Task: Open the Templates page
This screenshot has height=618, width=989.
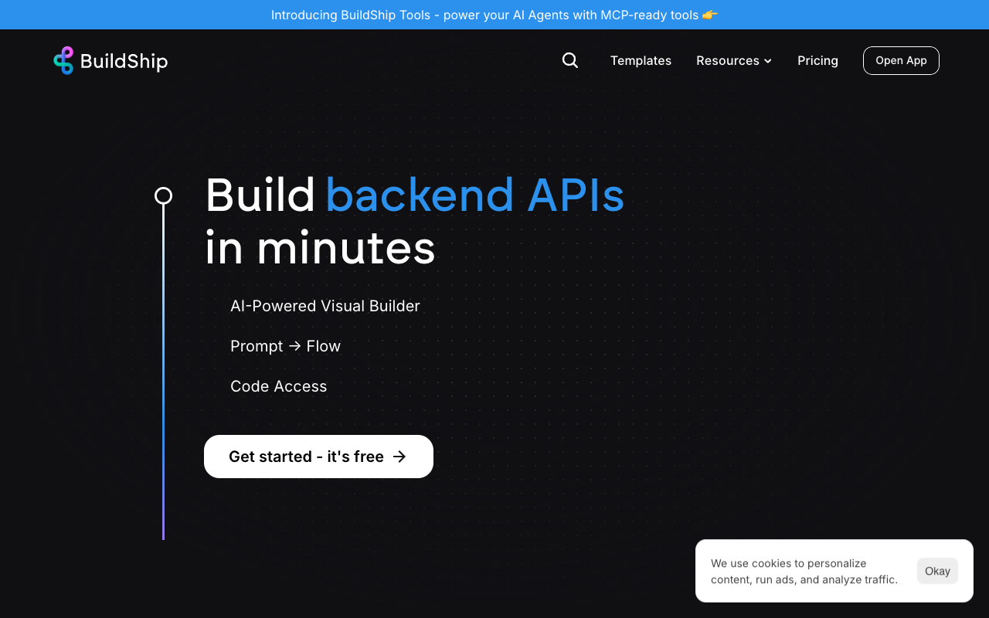Action: coord(641,60)
